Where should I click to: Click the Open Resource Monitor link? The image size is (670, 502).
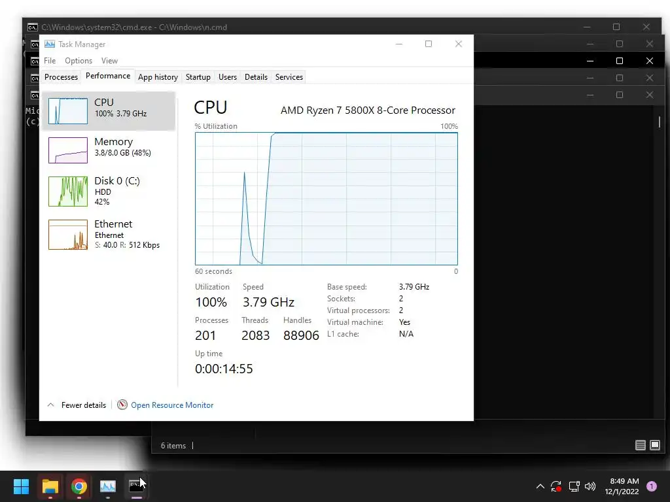tap(172, 405)
